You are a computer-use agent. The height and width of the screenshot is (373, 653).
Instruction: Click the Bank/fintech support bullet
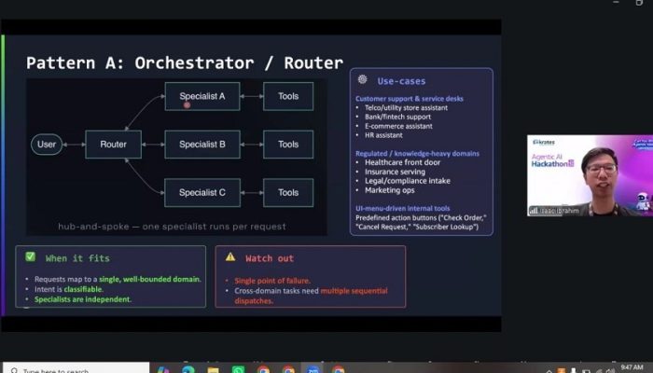point(397,117)
